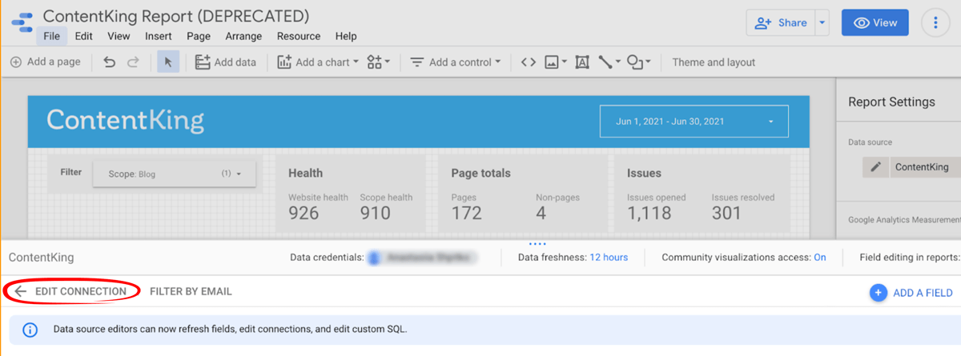961x356 pixels.
Task: Select the Issues opened scorecard 1,118
Action: click(658, 206)
